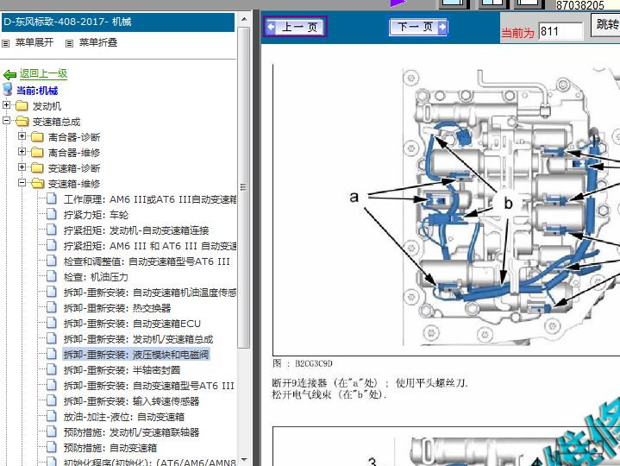Click the 当前:机械 computer icon
Image resolution: width=620 pixels, height=466 pixels.
point(8,89)
